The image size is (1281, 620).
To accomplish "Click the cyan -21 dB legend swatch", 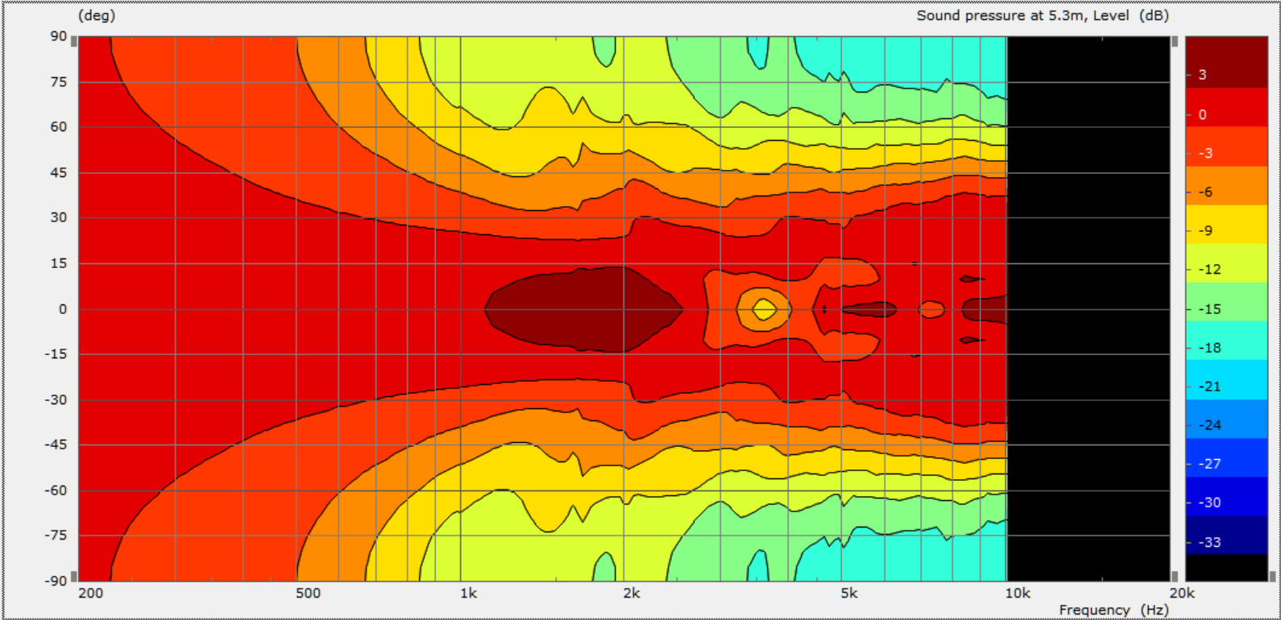I will [x=1226, y=379].
